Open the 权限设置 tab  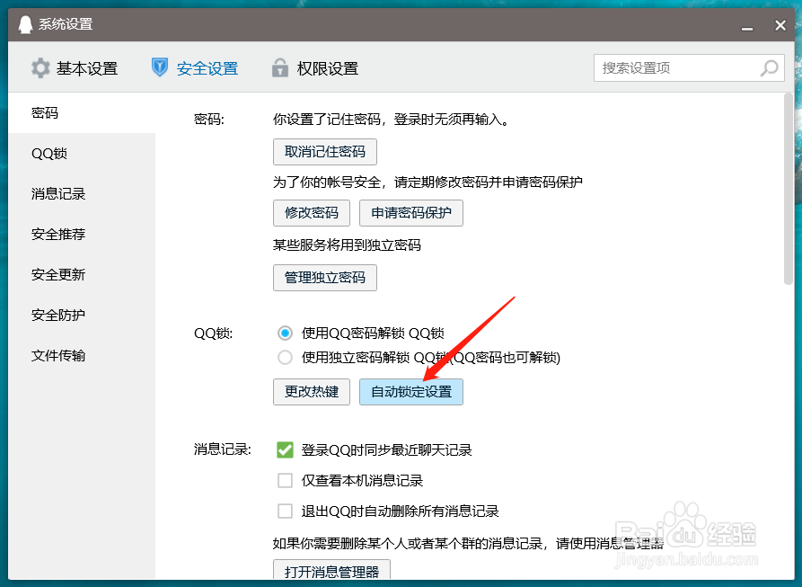(315, 68)
